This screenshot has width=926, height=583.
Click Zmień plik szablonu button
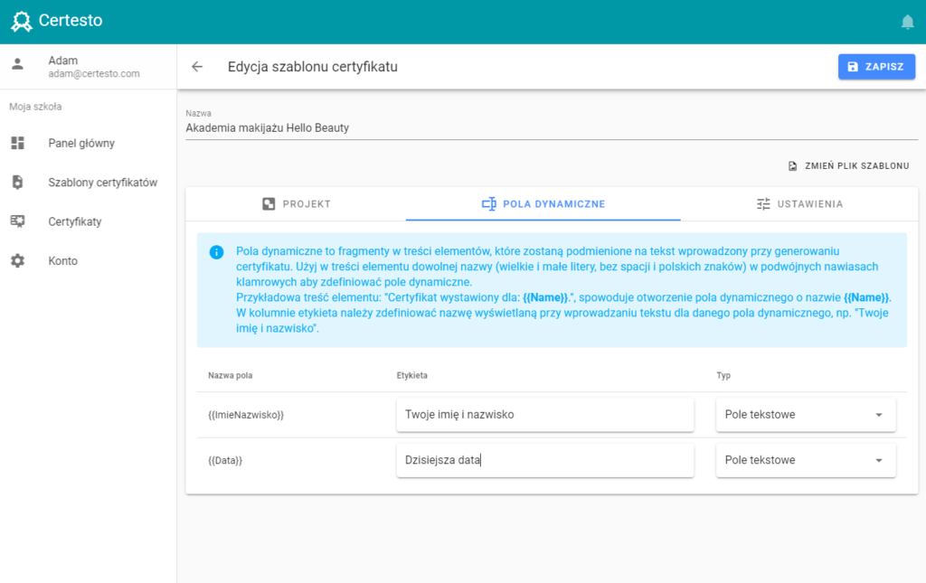pyautogui.click(x=849, y=165)
